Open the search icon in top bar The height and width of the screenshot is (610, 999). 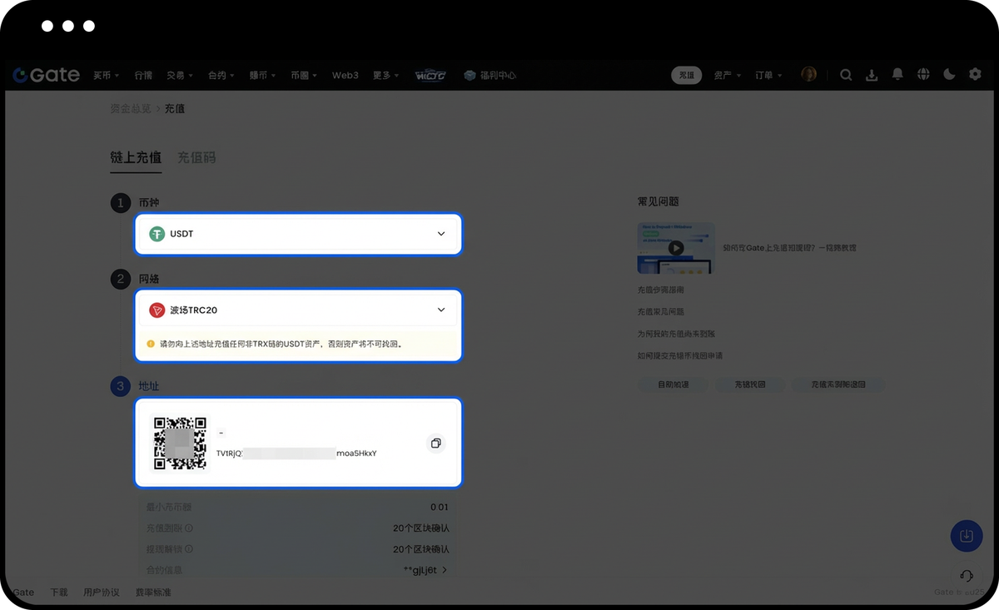(x=846, y=75)
